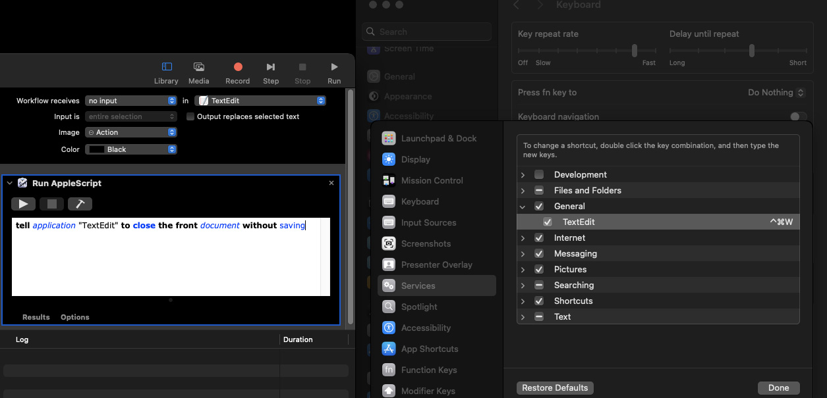Uncheck the Internet services checkbox
The width and height of the screenshot is (827, 398).
point(539,237)
